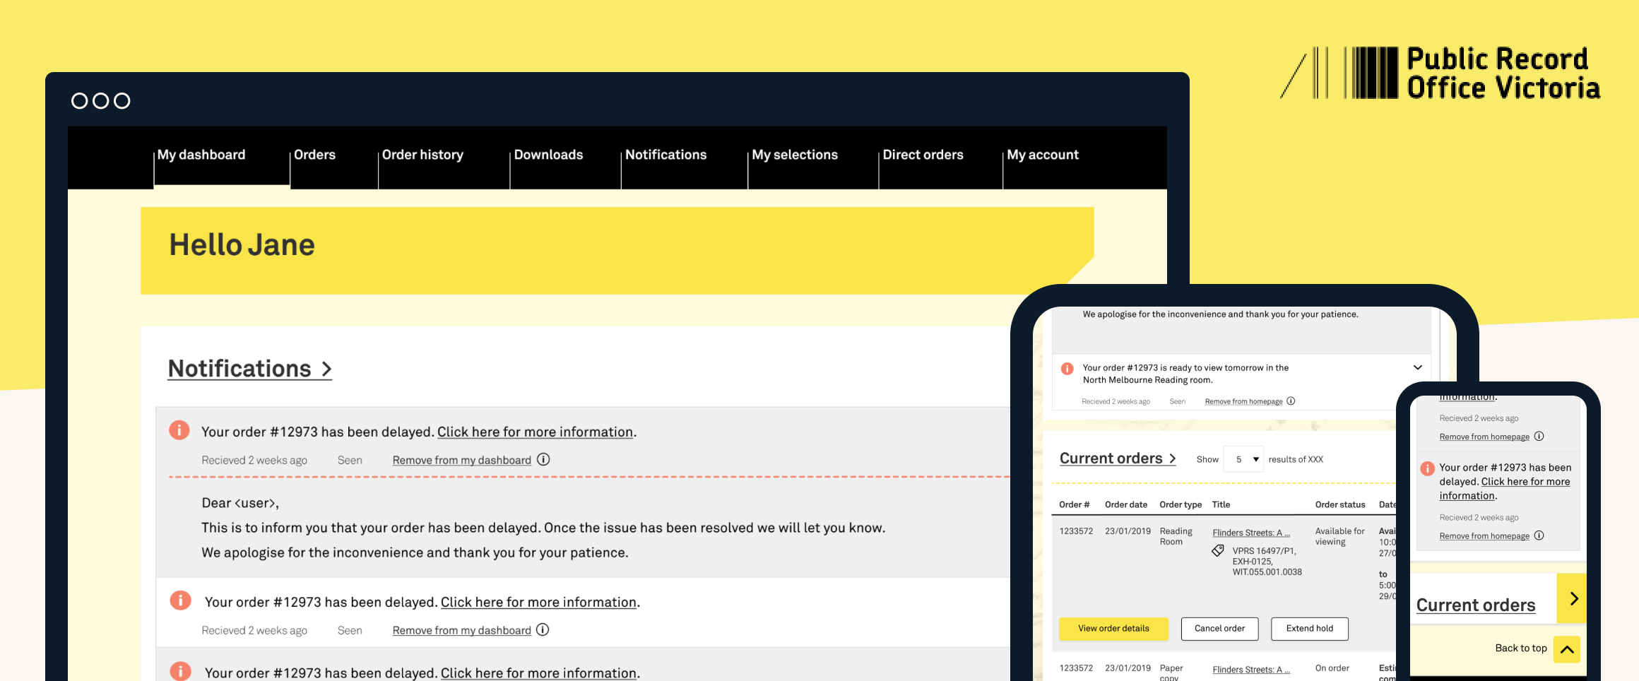The width and height of the screenshot is (1639, 681).
Task: Click the chevron beside Notifications heading
Action: click(x=326, y=369)
